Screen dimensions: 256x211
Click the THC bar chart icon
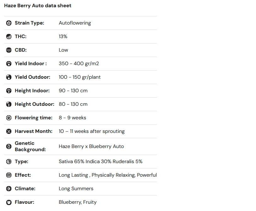pos(9,37)
